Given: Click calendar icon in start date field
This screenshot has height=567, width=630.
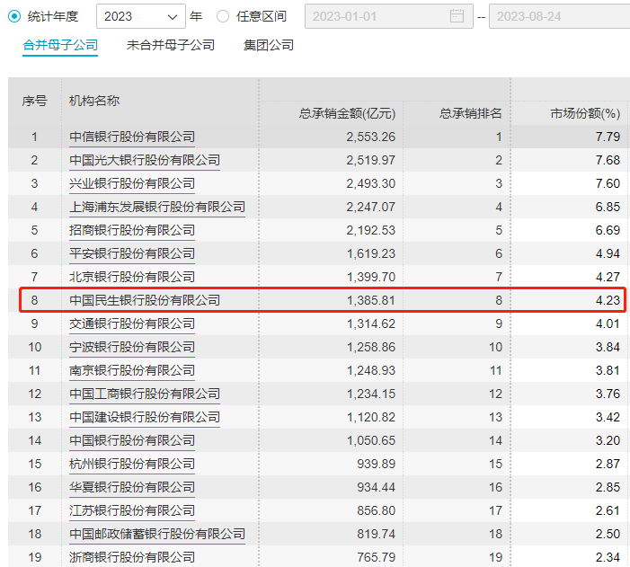Looking at the screenshot, I should (457, 16).
